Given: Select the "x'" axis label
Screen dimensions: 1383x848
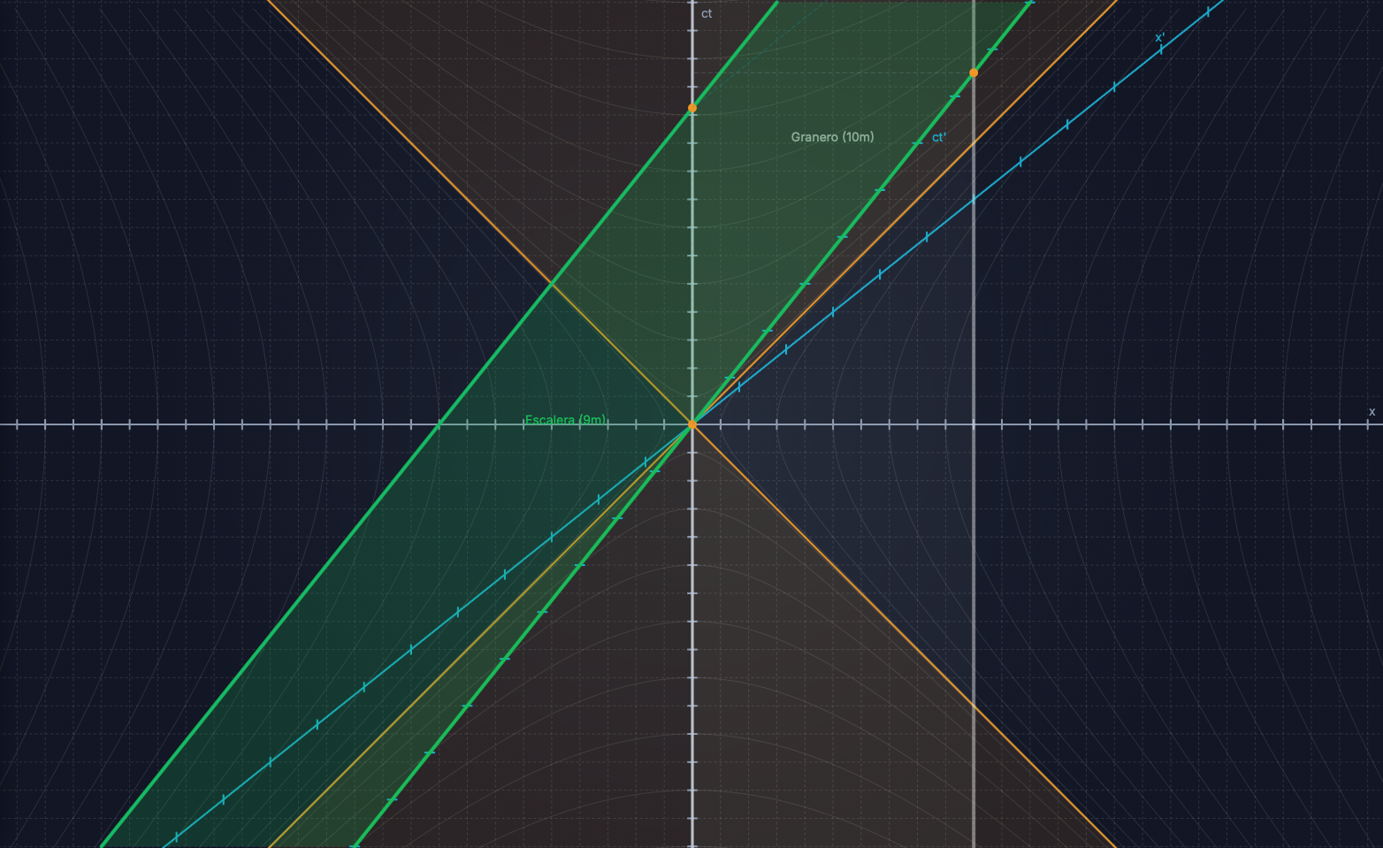Looking at the screenshot, I should (1160, 37).
